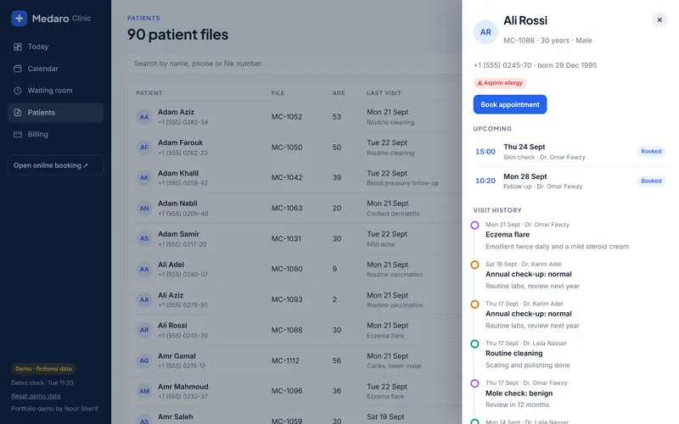Click the Amr Gamal AG avatar

144,361
